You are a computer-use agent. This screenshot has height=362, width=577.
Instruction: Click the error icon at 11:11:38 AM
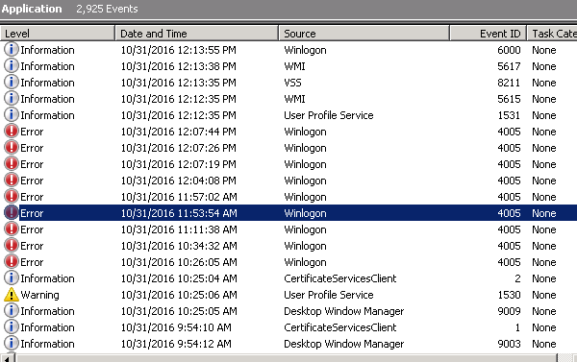tap(12, 229)
